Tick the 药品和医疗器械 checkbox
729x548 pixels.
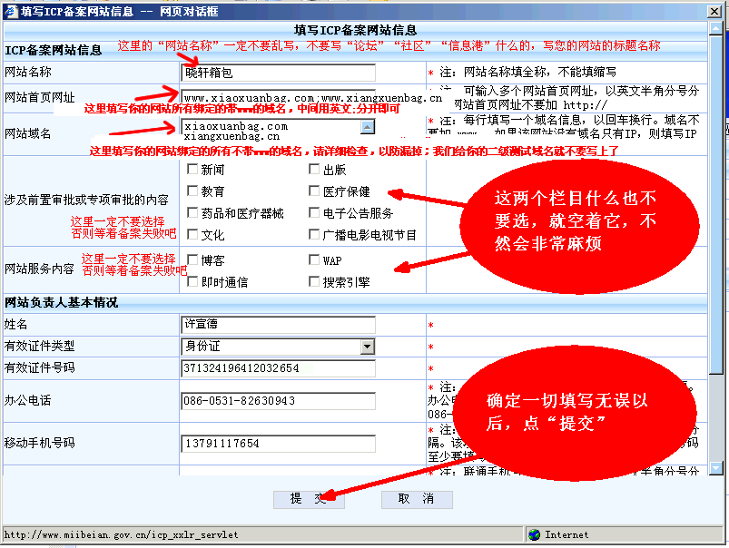(x=192, y=212)
